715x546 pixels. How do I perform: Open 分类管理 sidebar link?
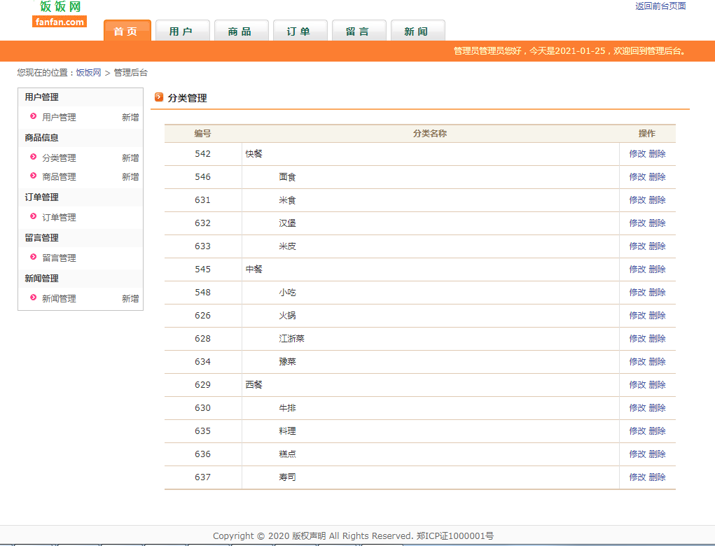click(59, 157)
